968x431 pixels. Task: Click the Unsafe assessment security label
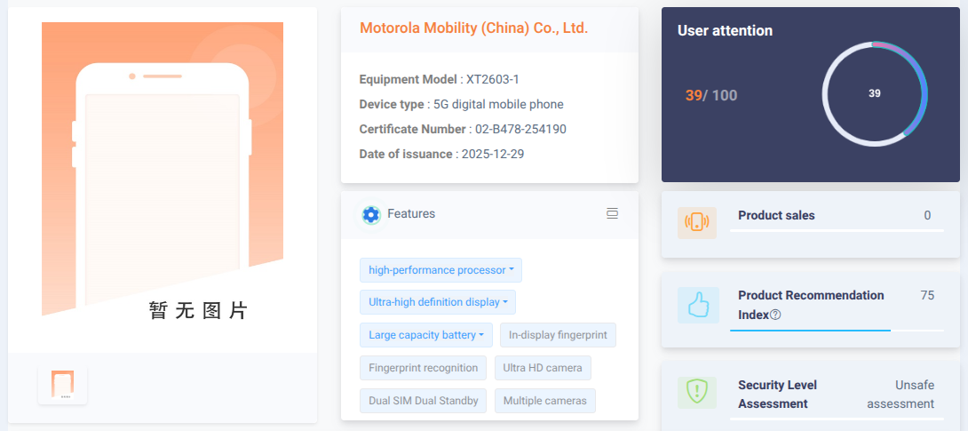(901, 395)
